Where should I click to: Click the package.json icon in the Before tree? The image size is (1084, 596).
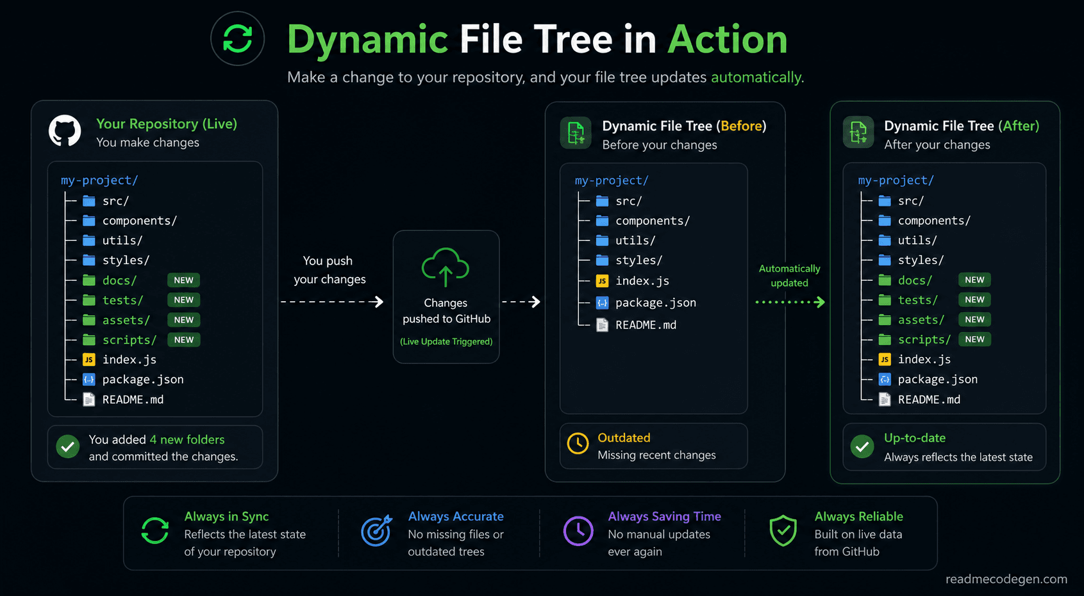[x=603, y=303]
